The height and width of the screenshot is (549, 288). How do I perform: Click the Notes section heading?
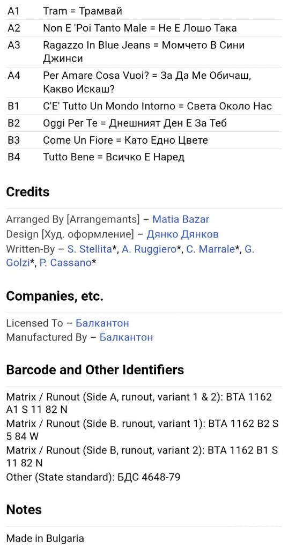[24, 509]
